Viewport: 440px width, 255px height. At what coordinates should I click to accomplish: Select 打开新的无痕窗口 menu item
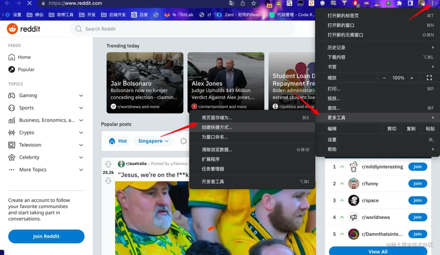[x=378, y=35]
